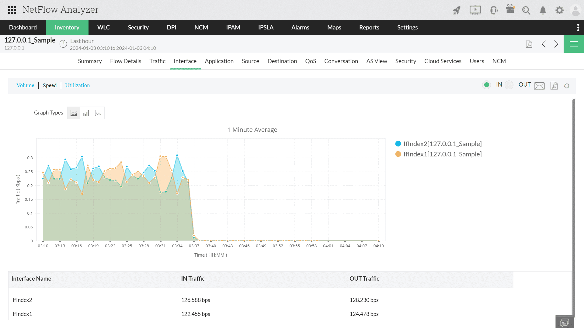584x328 pixels.
Task: Click IfIndex1 orange legend color dot
Action: pos(398,154)
